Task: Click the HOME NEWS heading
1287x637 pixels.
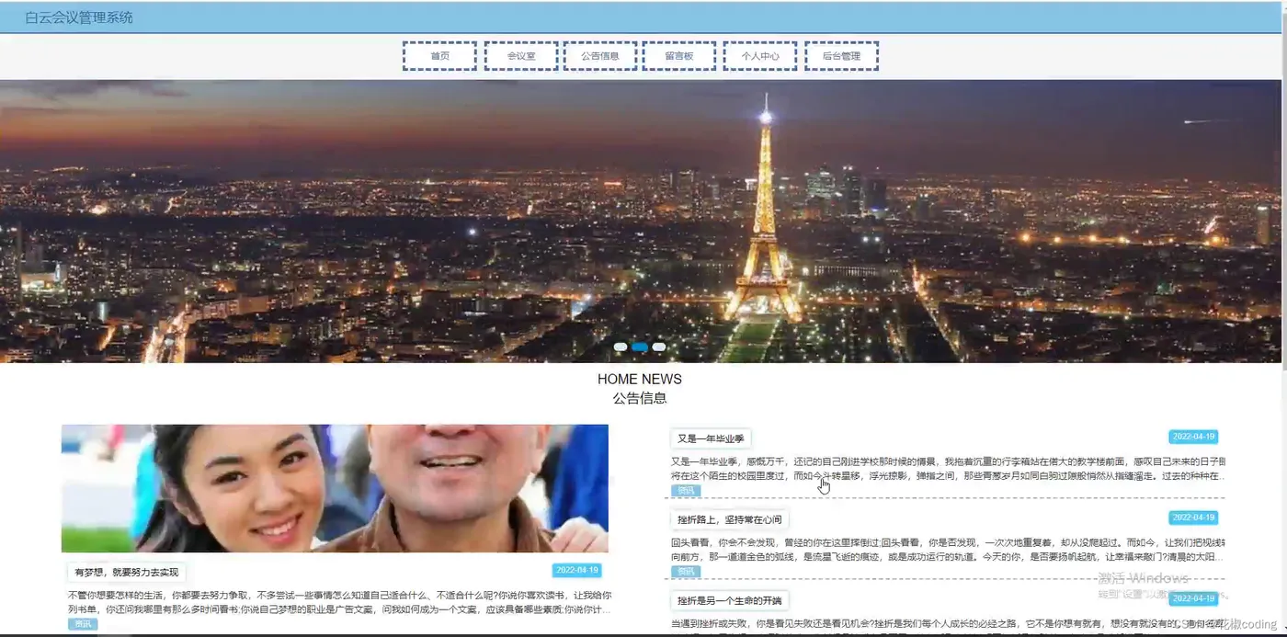Action: point(640,379)
